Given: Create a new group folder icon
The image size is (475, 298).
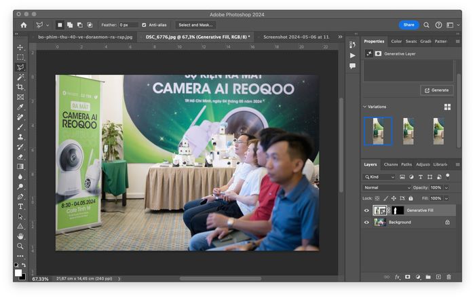Looking at the screenshot, I should 428,277.
